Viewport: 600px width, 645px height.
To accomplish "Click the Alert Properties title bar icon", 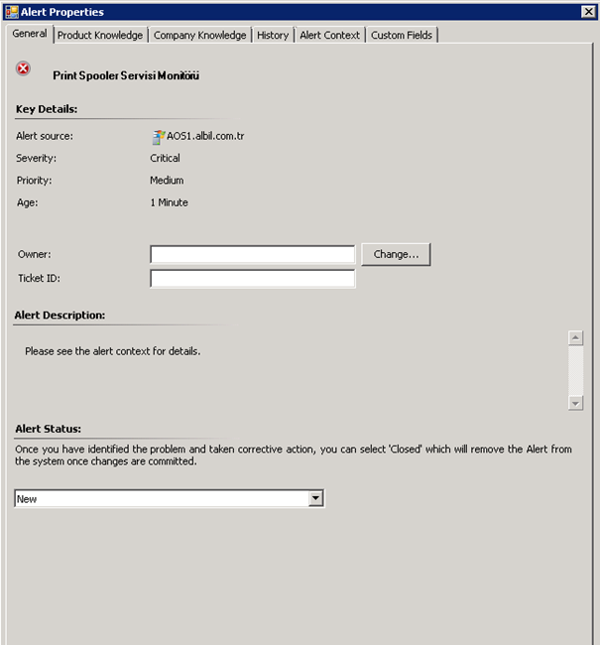I will coord(12,12).
